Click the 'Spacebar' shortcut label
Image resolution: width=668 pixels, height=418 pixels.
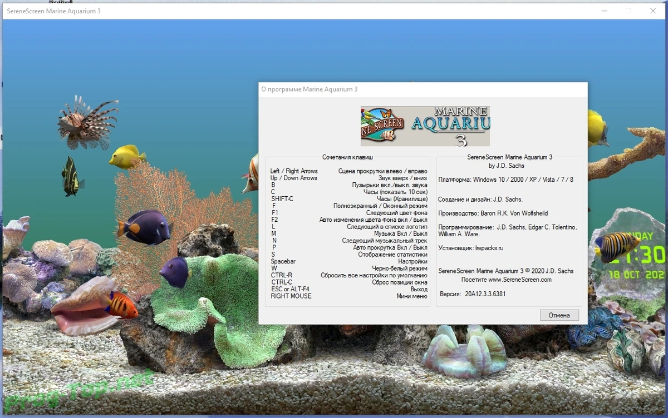point(283,261)
